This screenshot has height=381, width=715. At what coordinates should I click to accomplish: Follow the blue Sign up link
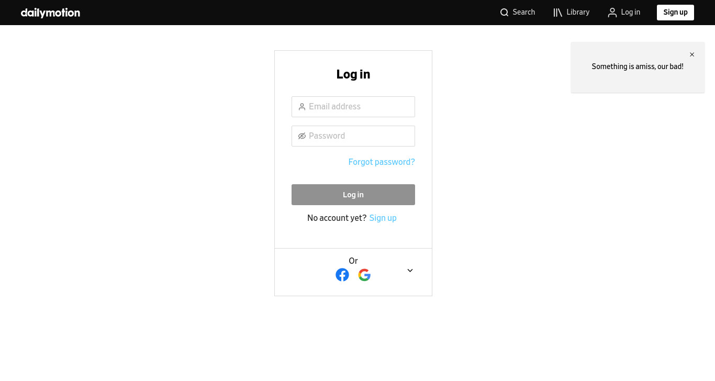click(x=383, y=218)
